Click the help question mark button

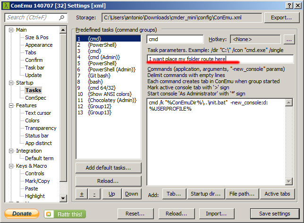(x=289, y=6)
